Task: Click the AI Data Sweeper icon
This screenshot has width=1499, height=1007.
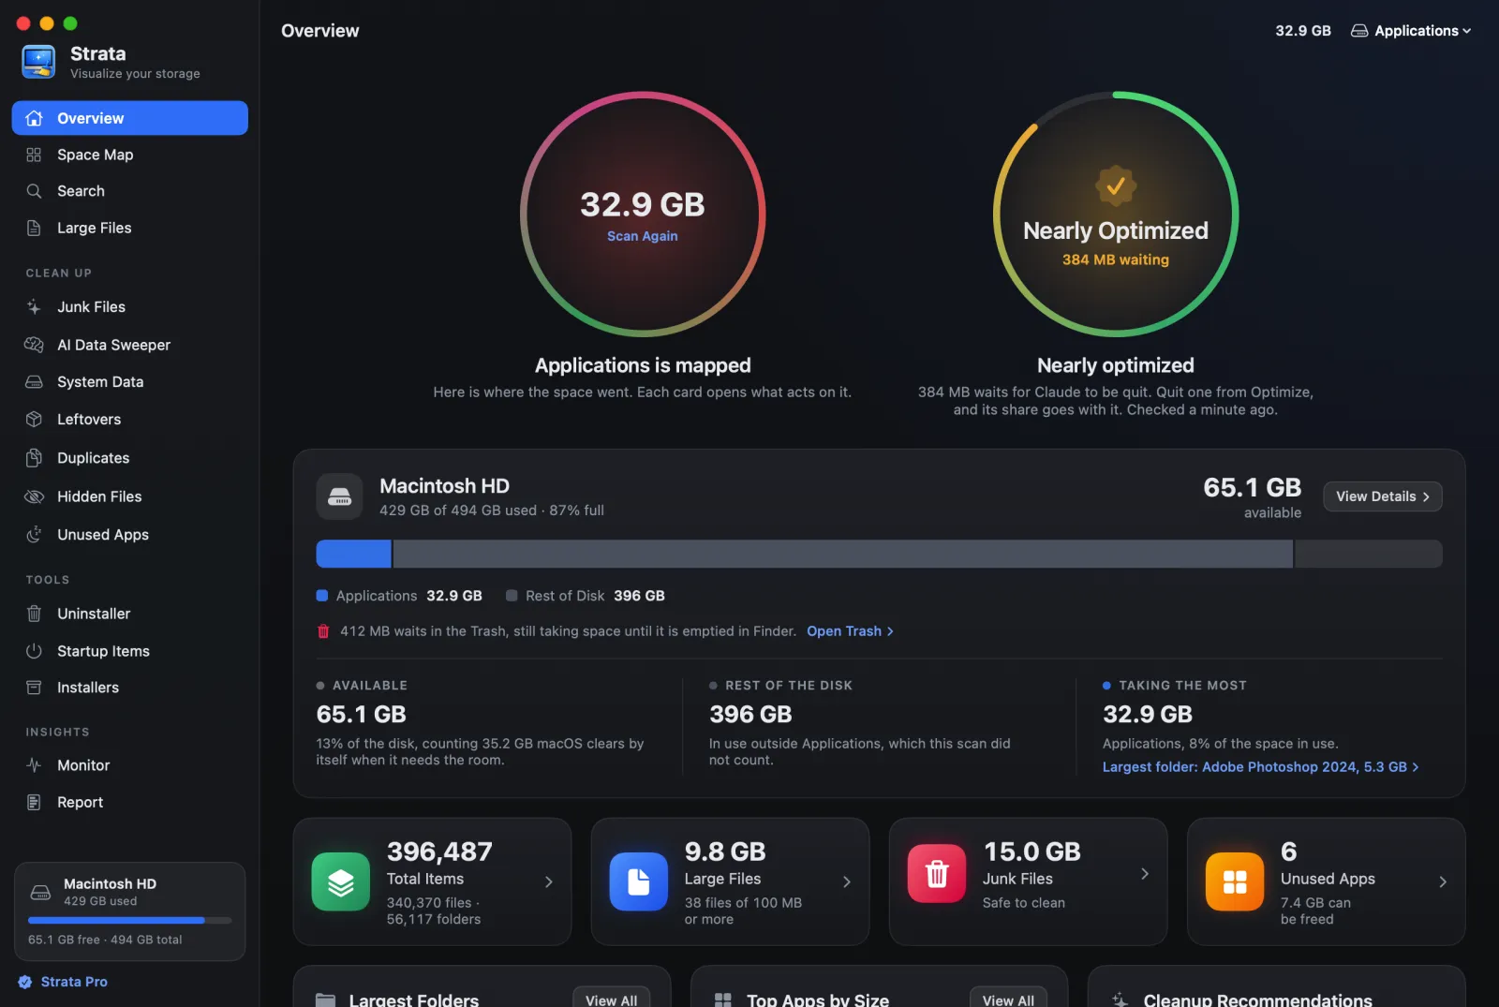Action: (34, 345)
